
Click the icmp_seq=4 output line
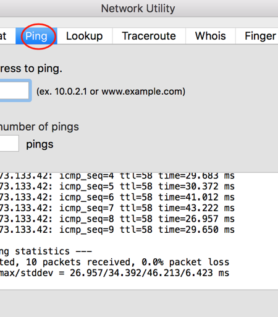(117, 176)
